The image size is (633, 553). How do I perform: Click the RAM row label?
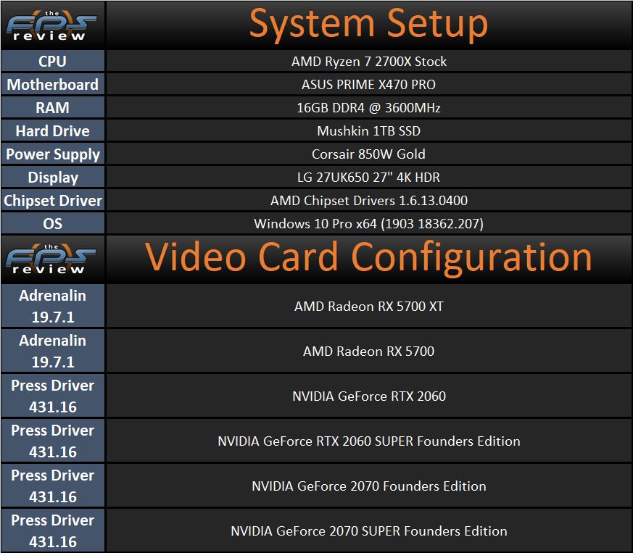coord(52,108)
